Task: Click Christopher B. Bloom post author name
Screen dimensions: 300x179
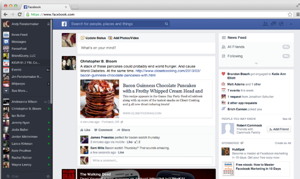Action: tap(98, 61)
